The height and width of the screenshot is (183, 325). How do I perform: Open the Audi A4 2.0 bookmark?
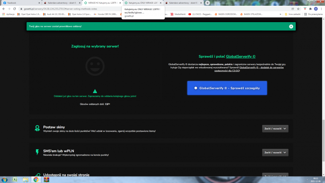tap(54, 14)
